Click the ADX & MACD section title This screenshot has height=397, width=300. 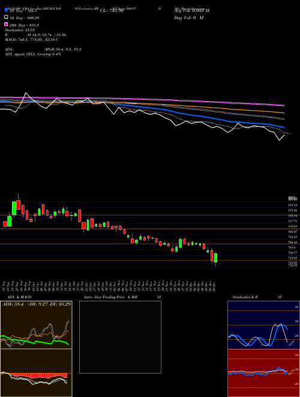click(x=19, y=297)
